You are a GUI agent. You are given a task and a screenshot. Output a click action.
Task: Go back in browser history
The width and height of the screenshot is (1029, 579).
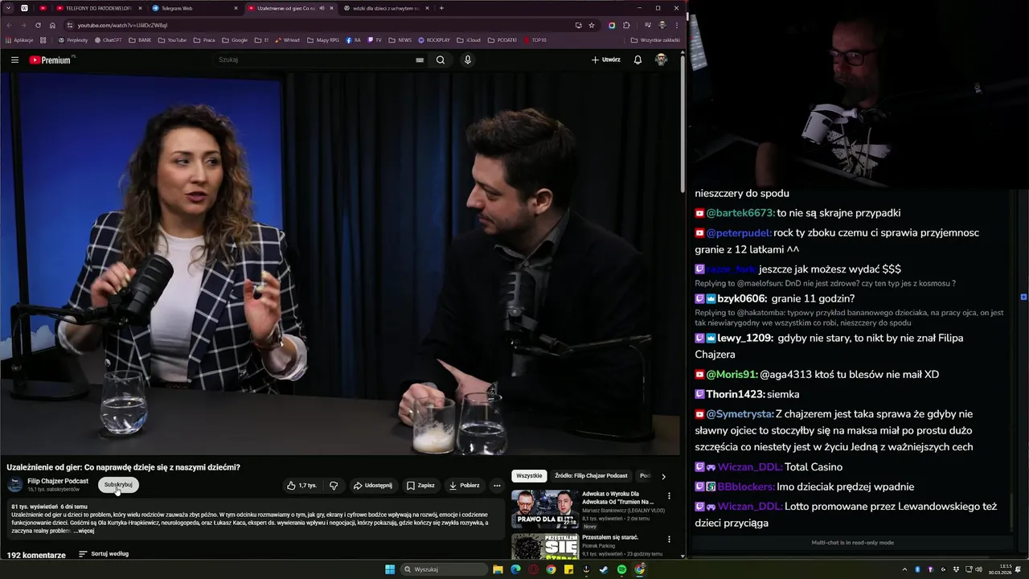(x=9, y=25)
